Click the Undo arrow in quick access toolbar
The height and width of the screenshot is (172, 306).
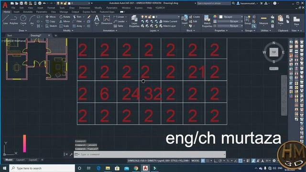pyautogui.click(x=44, y=3)
